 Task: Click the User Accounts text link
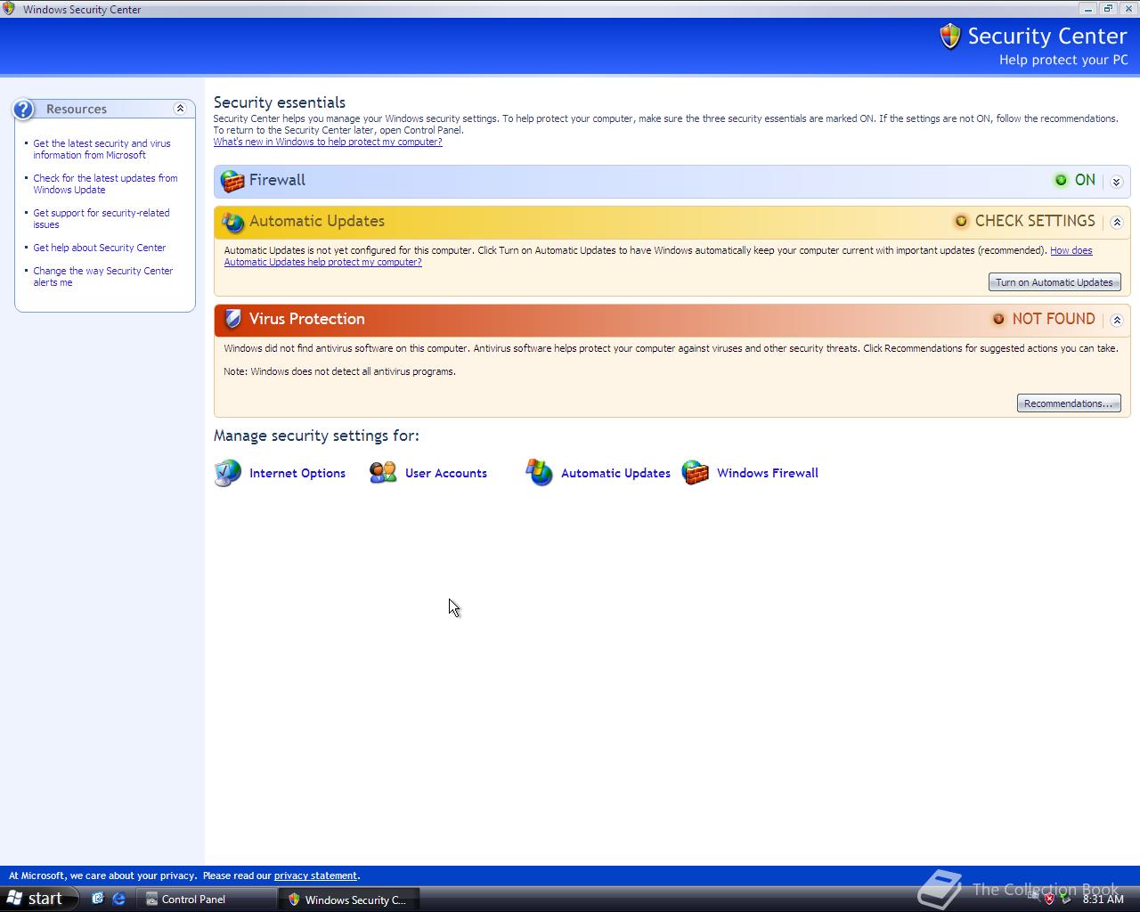coord(446,473)
